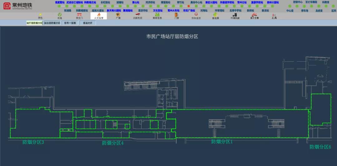The height and width of the screenshot is (166, 337).
Task: Open the 科教变 substation view
Action: [x=325, y=2]
